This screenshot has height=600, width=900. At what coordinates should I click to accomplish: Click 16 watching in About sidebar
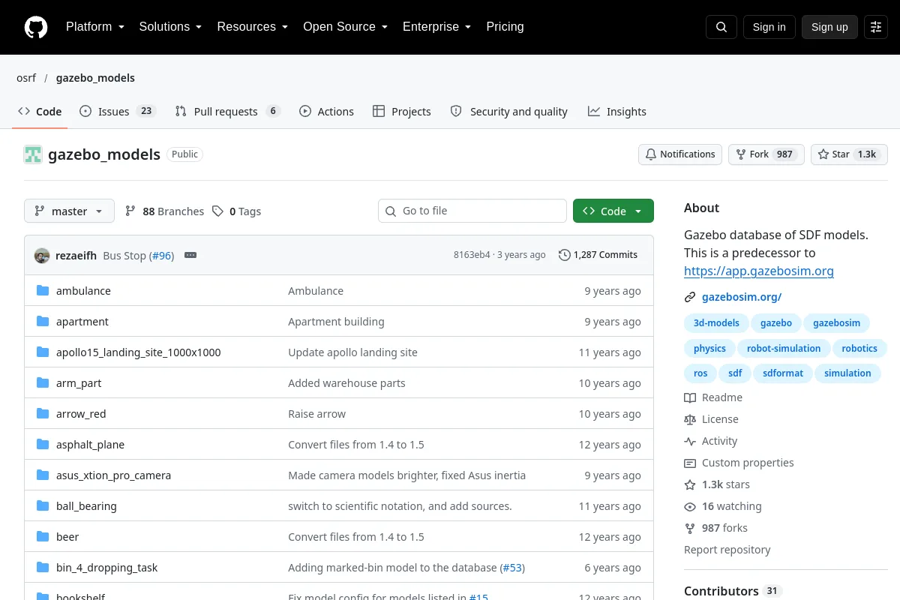point(723,506)
